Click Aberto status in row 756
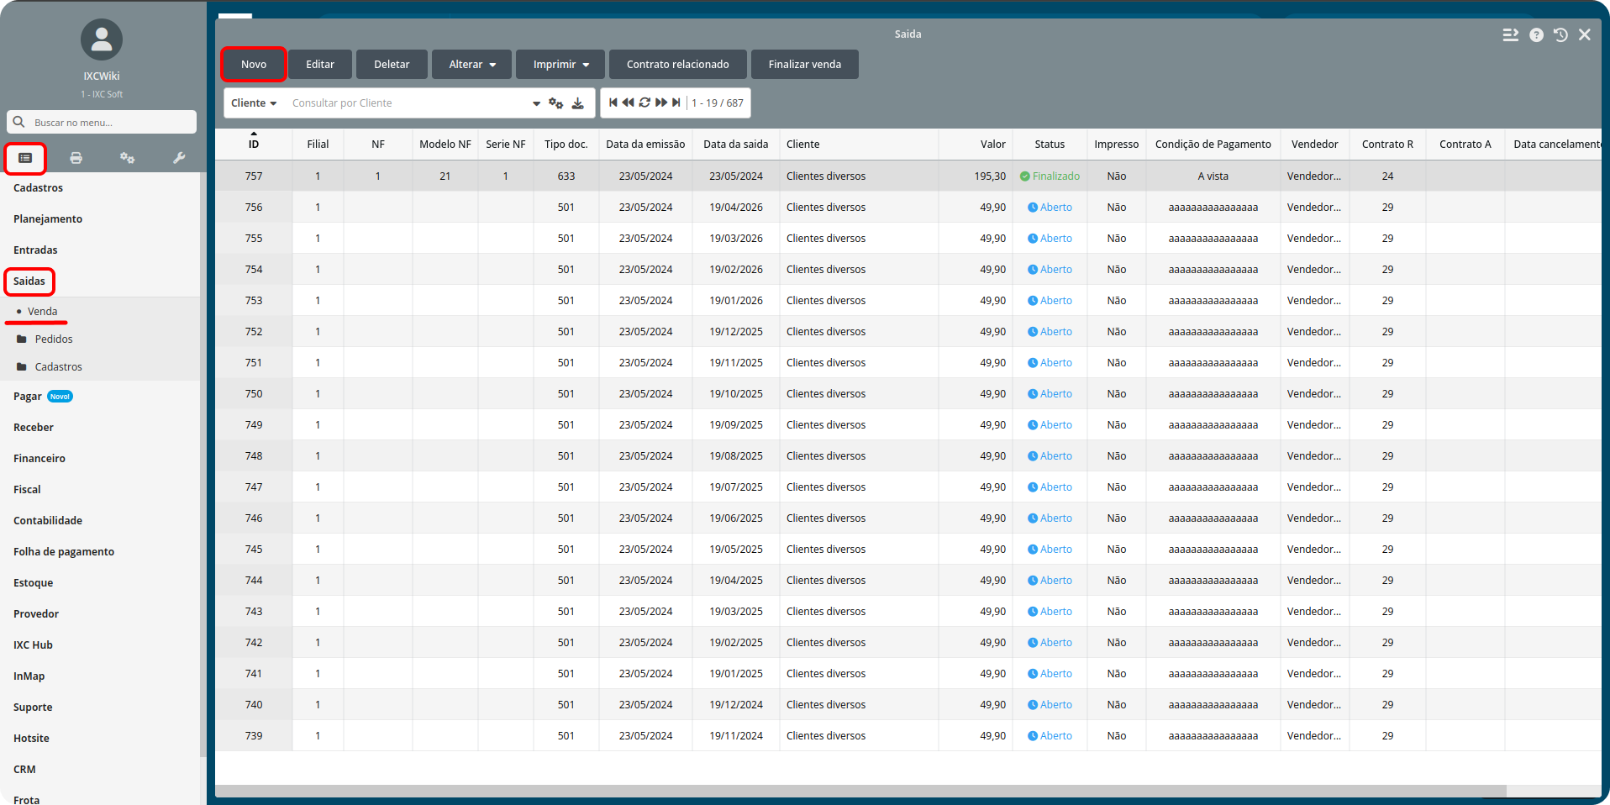This screenshot has height=805, width=1610. click(1050, 208)
